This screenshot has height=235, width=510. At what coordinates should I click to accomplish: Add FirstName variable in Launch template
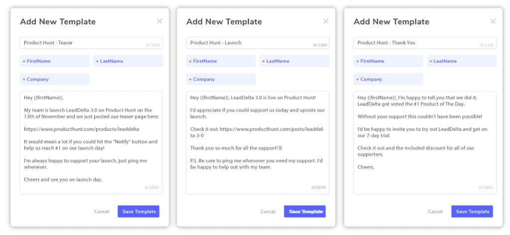click(221, 61)
